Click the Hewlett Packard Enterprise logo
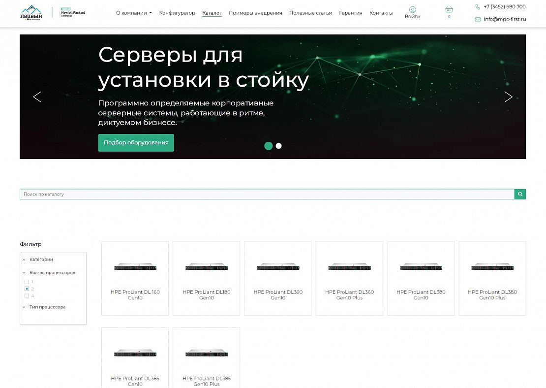 click(72, 13)
